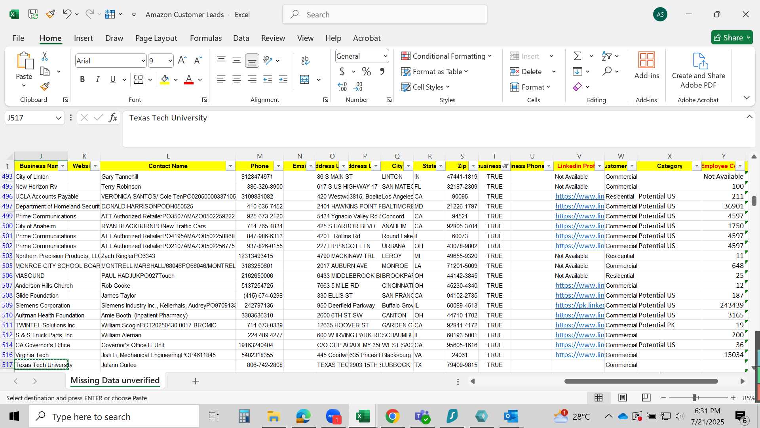Increase font size with the larger A icon
The height and width of the screenshot is (428, 760).
pos(182,60)
